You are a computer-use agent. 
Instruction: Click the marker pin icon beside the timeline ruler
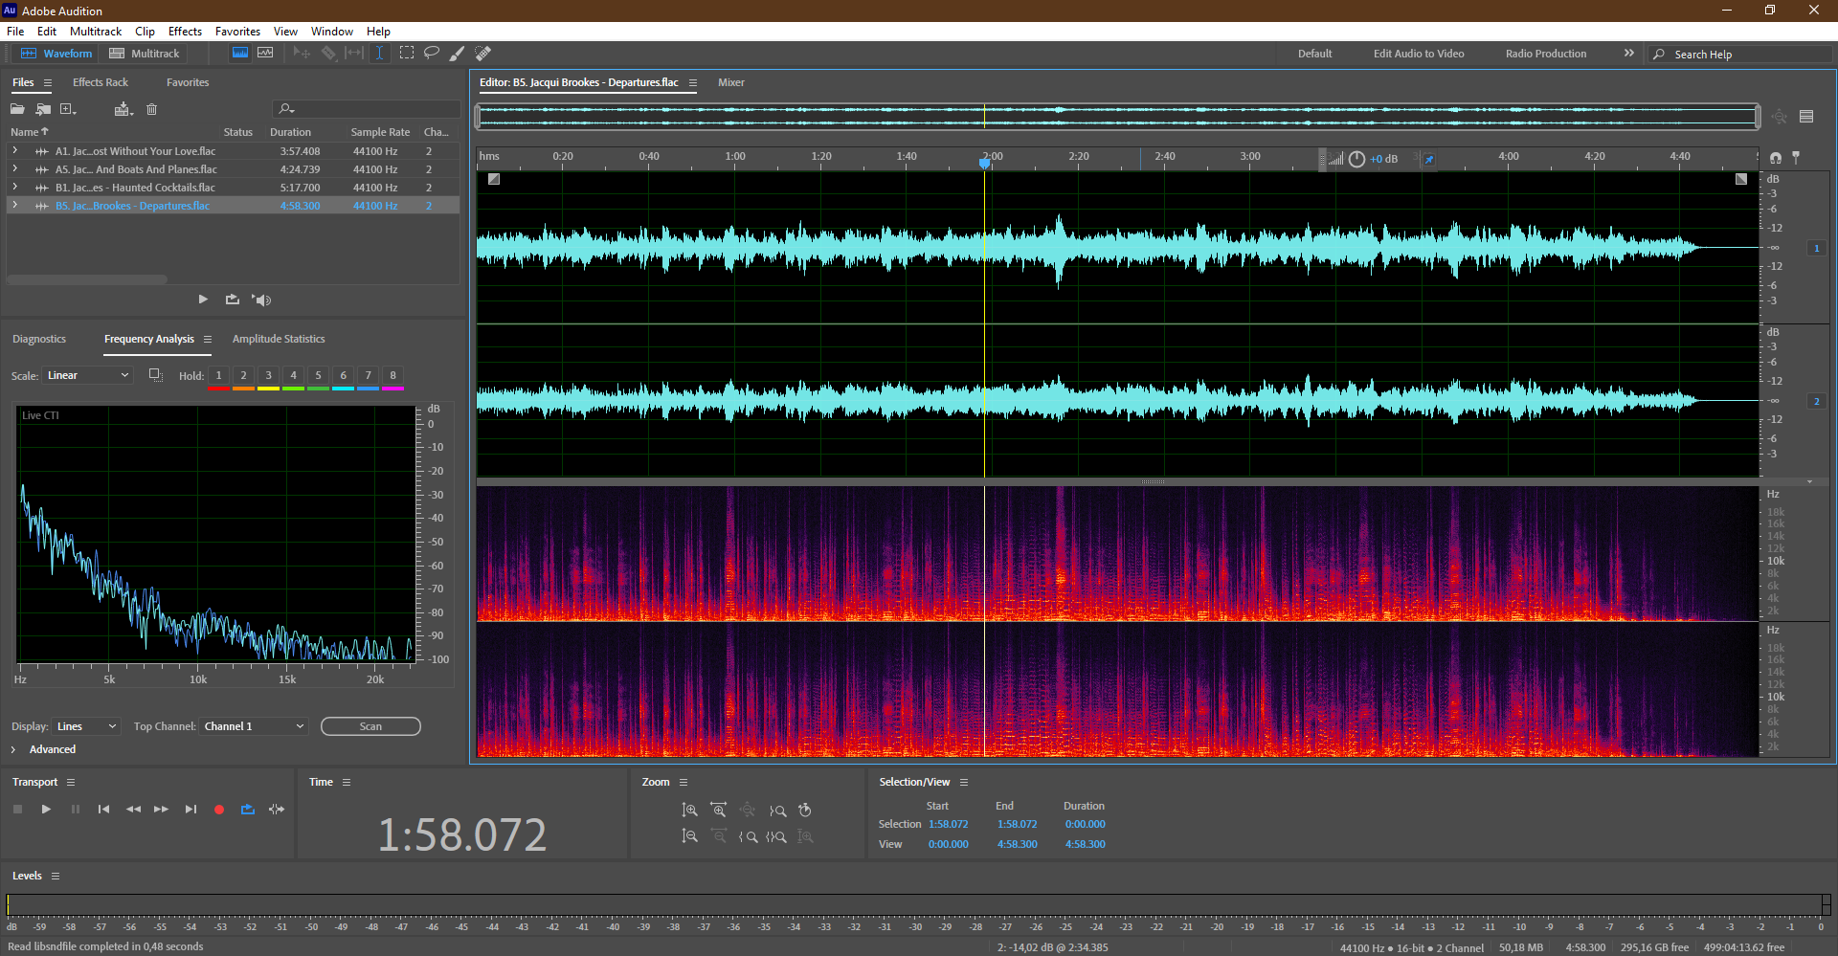[1796, 157]
